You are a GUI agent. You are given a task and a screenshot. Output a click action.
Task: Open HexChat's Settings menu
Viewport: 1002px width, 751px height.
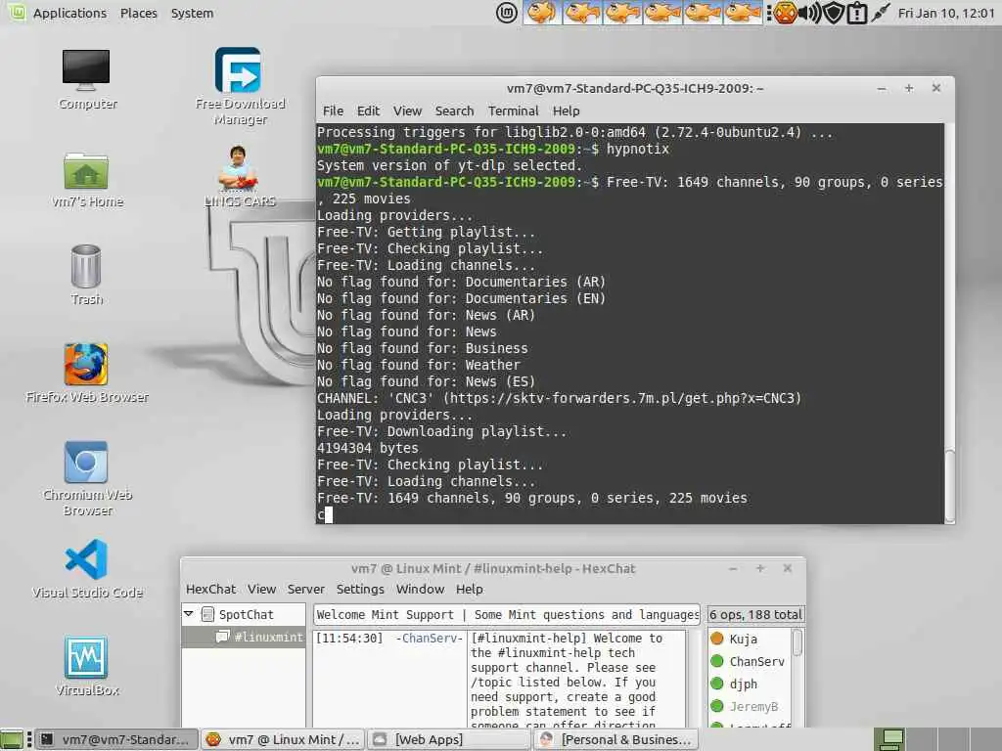360,589
